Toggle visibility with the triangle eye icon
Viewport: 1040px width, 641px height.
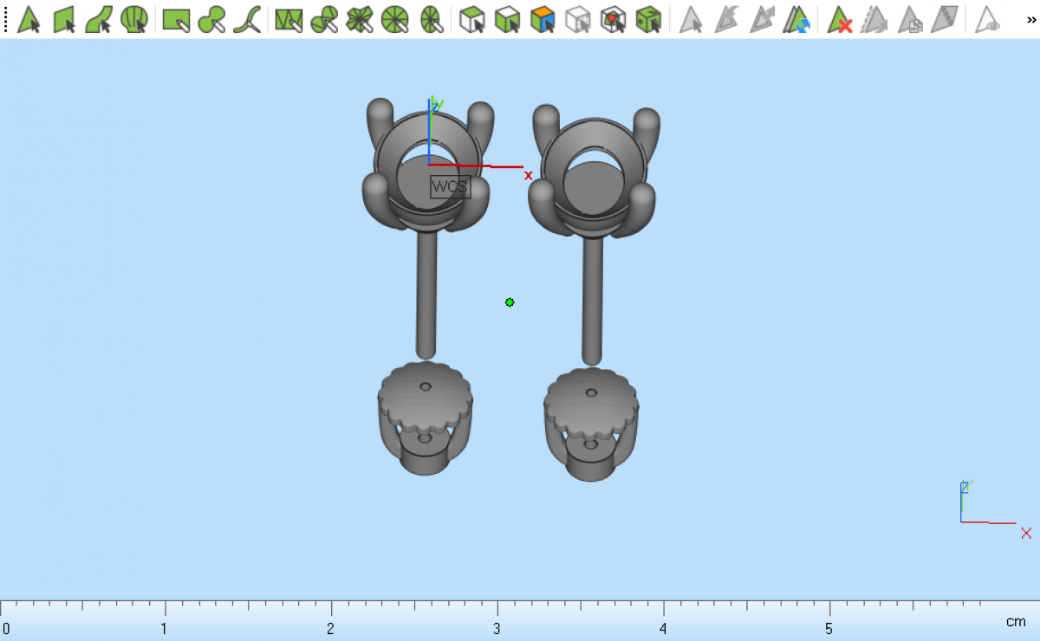click(x=987, y=19)
